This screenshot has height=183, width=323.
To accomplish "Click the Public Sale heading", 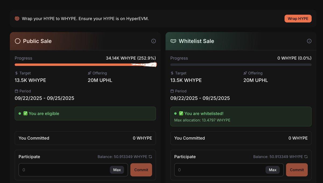I will pyautogui.click(x=37, y=41).
